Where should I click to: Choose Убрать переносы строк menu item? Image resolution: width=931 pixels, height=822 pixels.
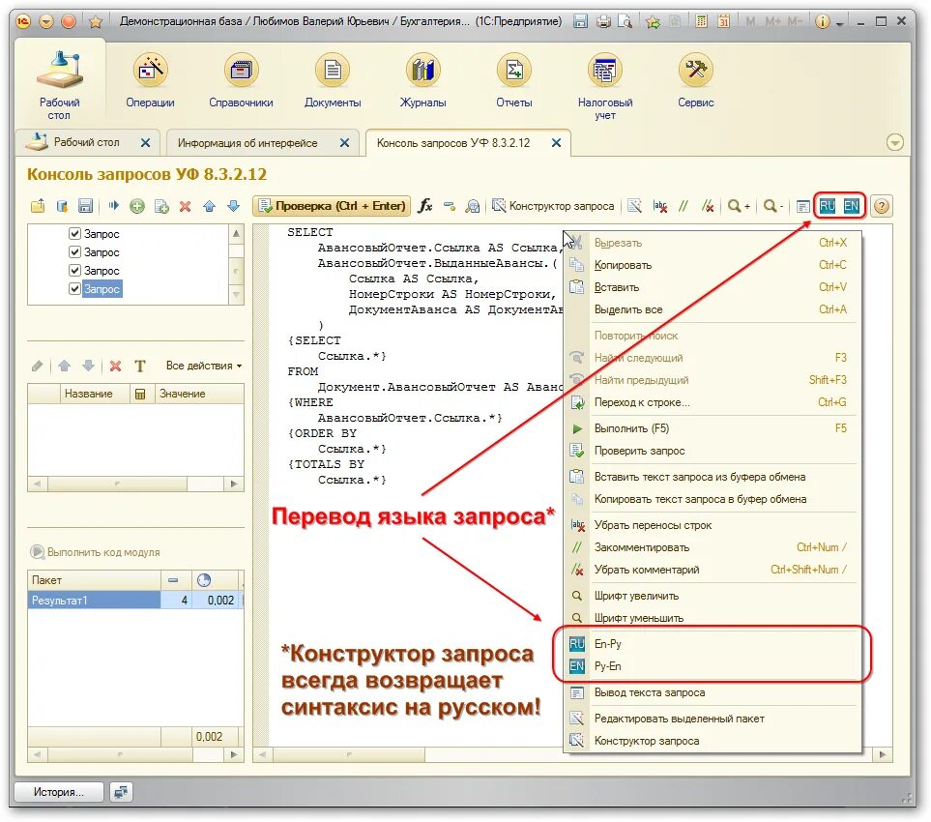(713, 525)
